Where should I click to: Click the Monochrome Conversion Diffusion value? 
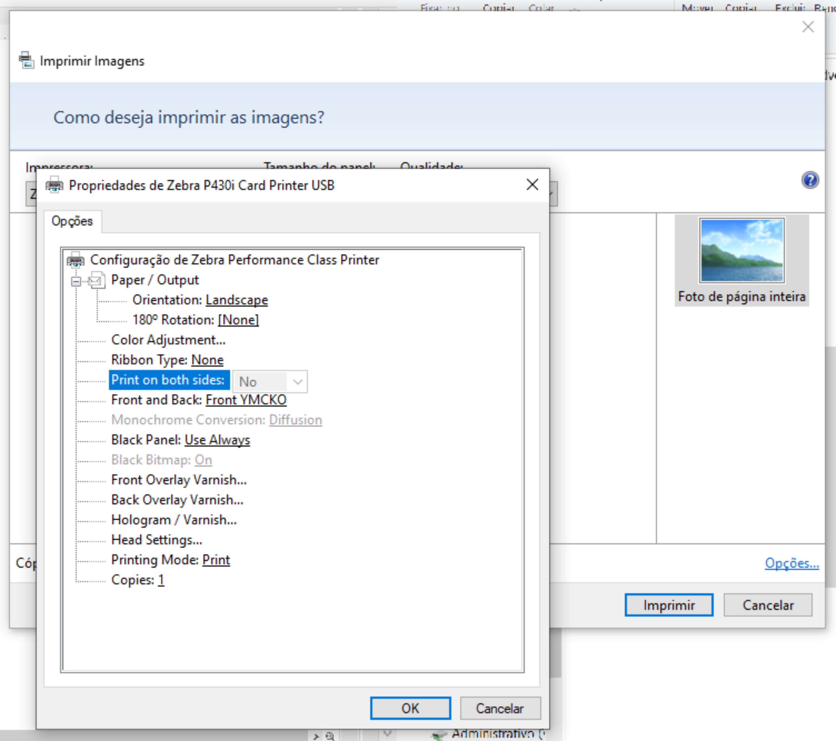pos(296,420)
